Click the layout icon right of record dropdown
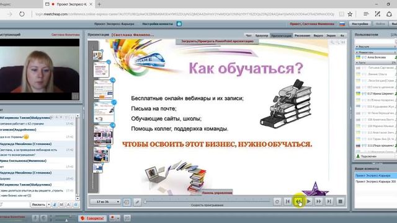Viewport: 397px width, 223px height. pyautogui.click(x=127, y=218)
